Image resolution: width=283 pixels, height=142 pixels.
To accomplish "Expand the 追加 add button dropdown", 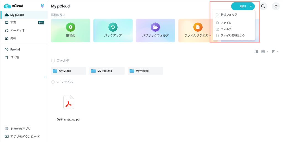I will pos(251,6).
